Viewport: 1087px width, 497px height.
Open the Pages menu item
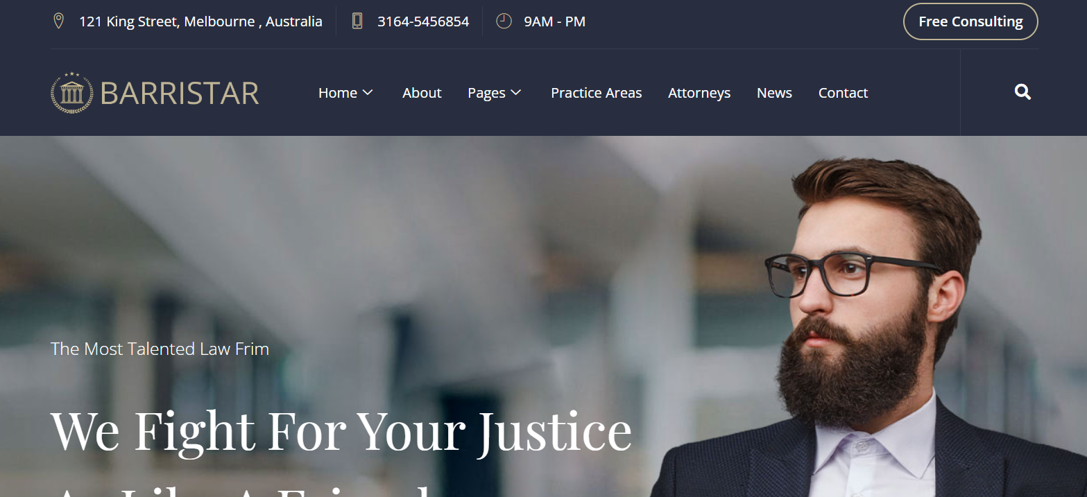486,93
